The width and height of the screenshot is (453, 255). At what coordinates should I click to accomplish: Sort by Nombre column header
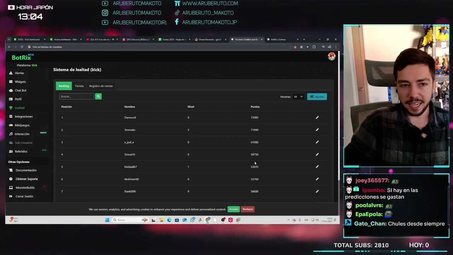pos(130,107)
